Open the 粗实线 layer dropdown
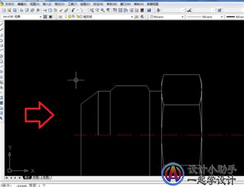Screen dimensions: 244x187 click(x=132, y=17)
